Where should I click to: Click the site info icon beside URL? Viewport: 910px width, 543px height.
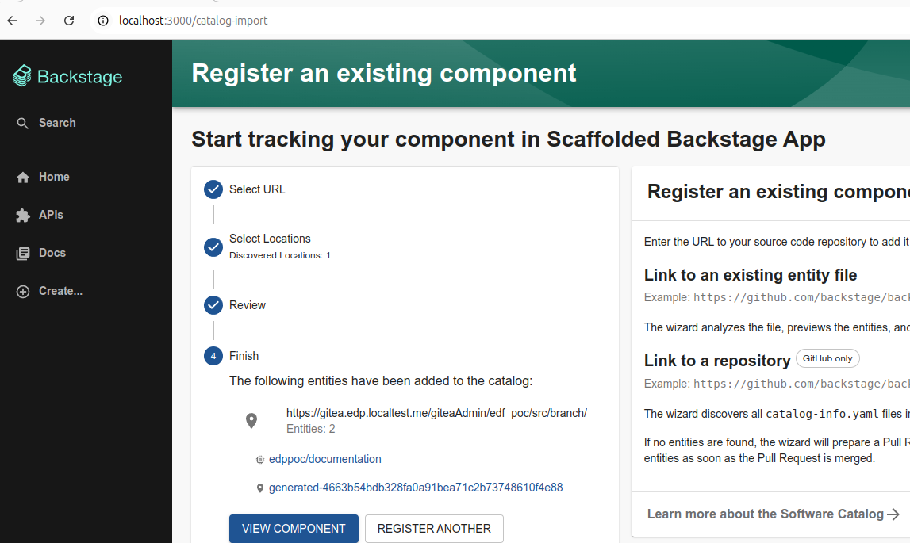pyautogui.click(x=102, y=21)
